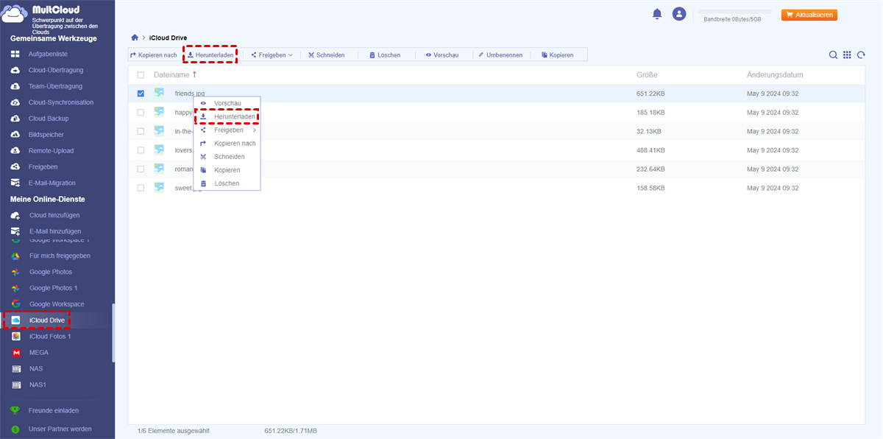The height and width of the screenshot is (439, 883).
Task: Open Google Photos account
Action: pyautogui.click(x=51, y=272)
